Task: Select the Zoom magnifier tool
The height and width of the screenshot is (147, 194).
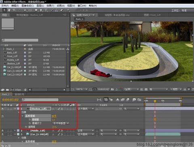Action: click(x=14, y=10)
